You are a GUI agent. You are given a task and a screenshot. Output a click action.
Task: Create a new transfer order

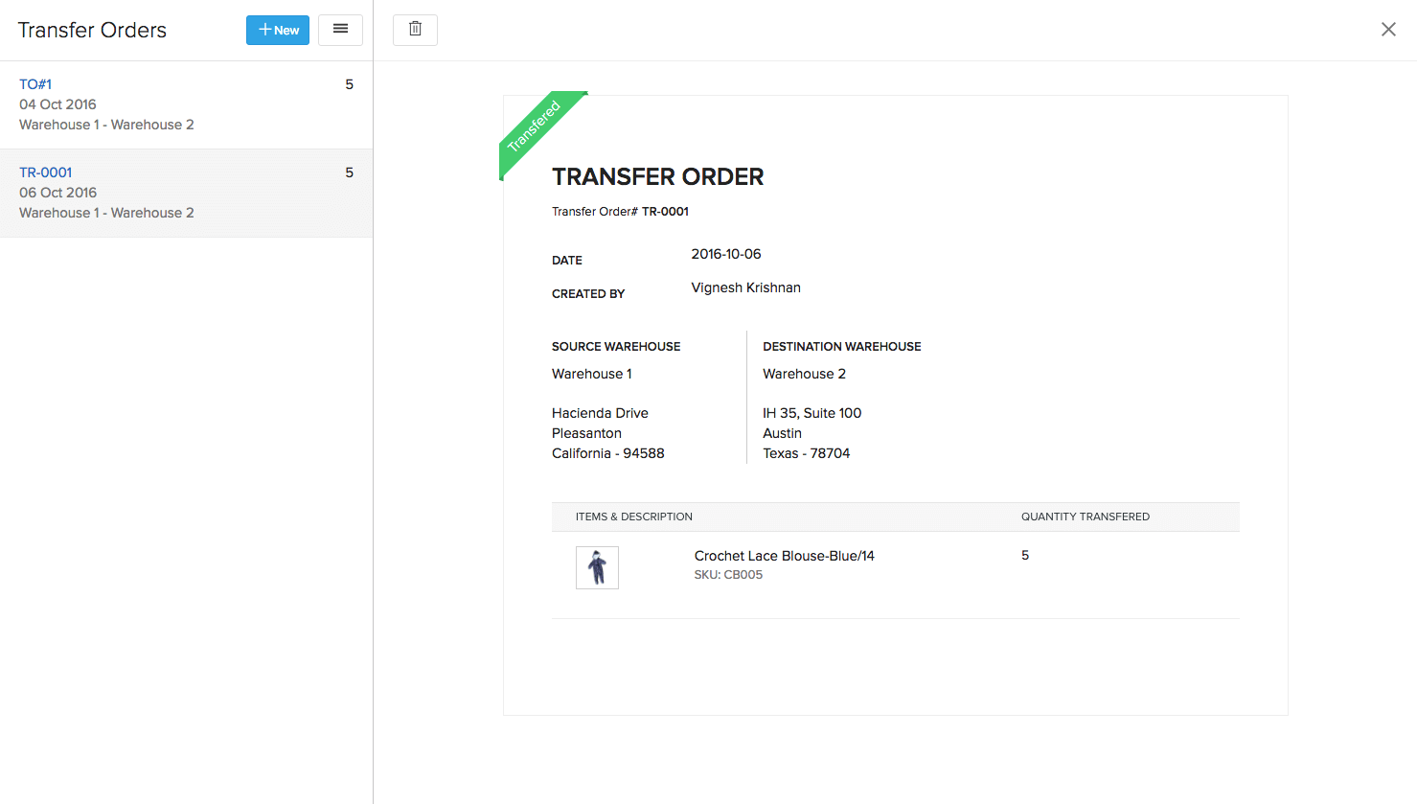[277, 30]
